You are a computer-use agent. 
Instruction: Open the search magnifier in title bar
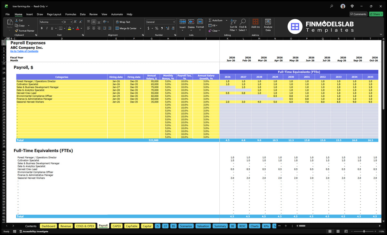(x=332, y=6)
